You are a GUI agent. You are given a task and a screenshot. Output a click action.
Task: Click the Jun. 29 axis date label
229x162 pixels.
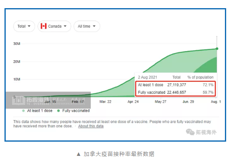click(x=188, y=102)
